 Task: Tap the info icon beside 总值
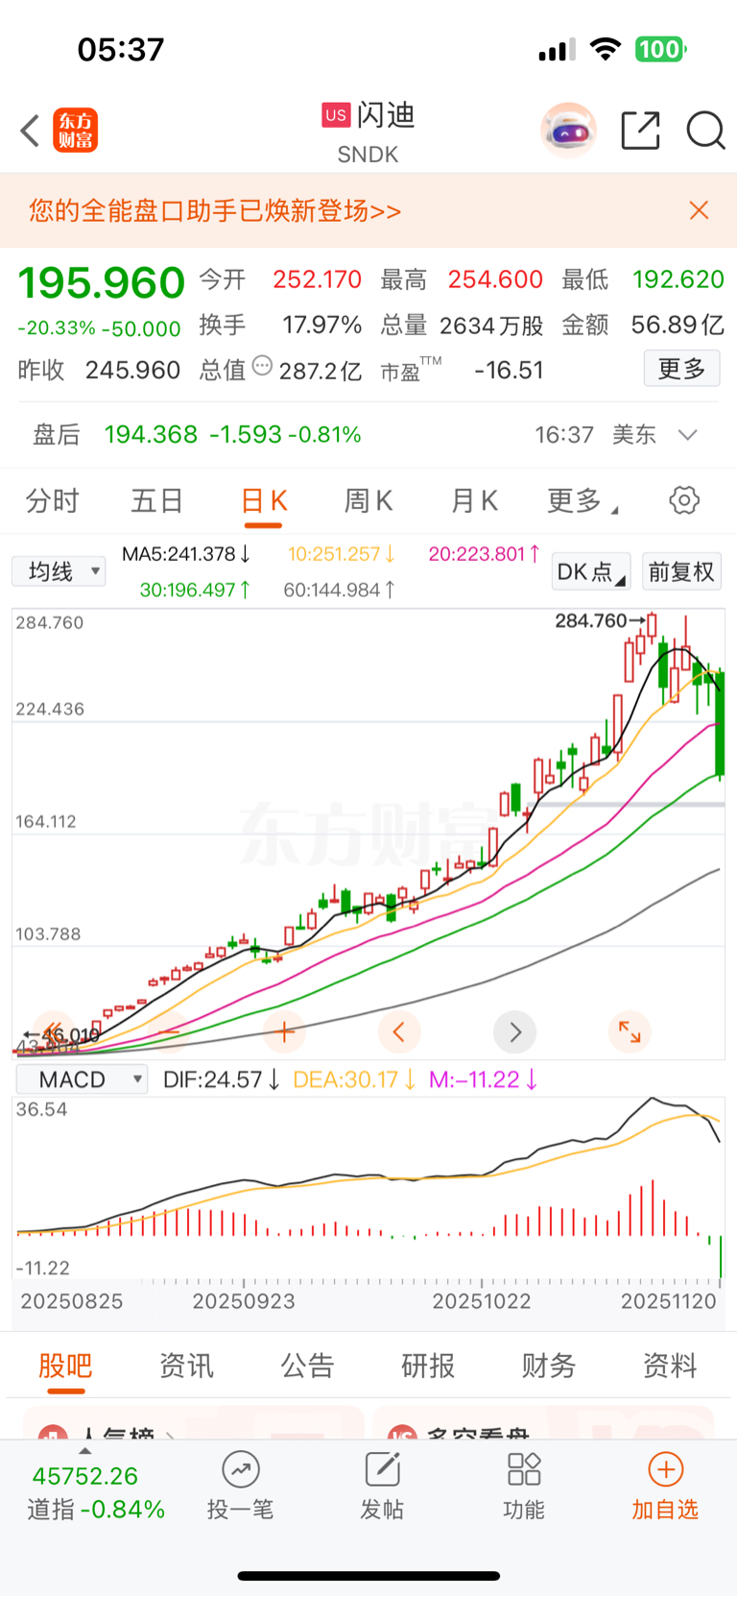262,366
